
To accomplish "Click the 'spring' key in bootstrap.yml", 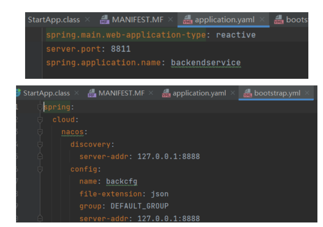I will coord(57,107).
